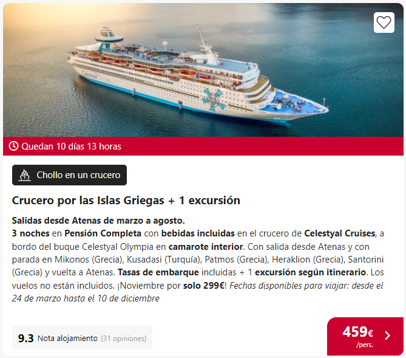Screen dimensions: 406x358
Task: Click the bold 'Celestyal Cruises' text
Action: (x=339, y=233)
